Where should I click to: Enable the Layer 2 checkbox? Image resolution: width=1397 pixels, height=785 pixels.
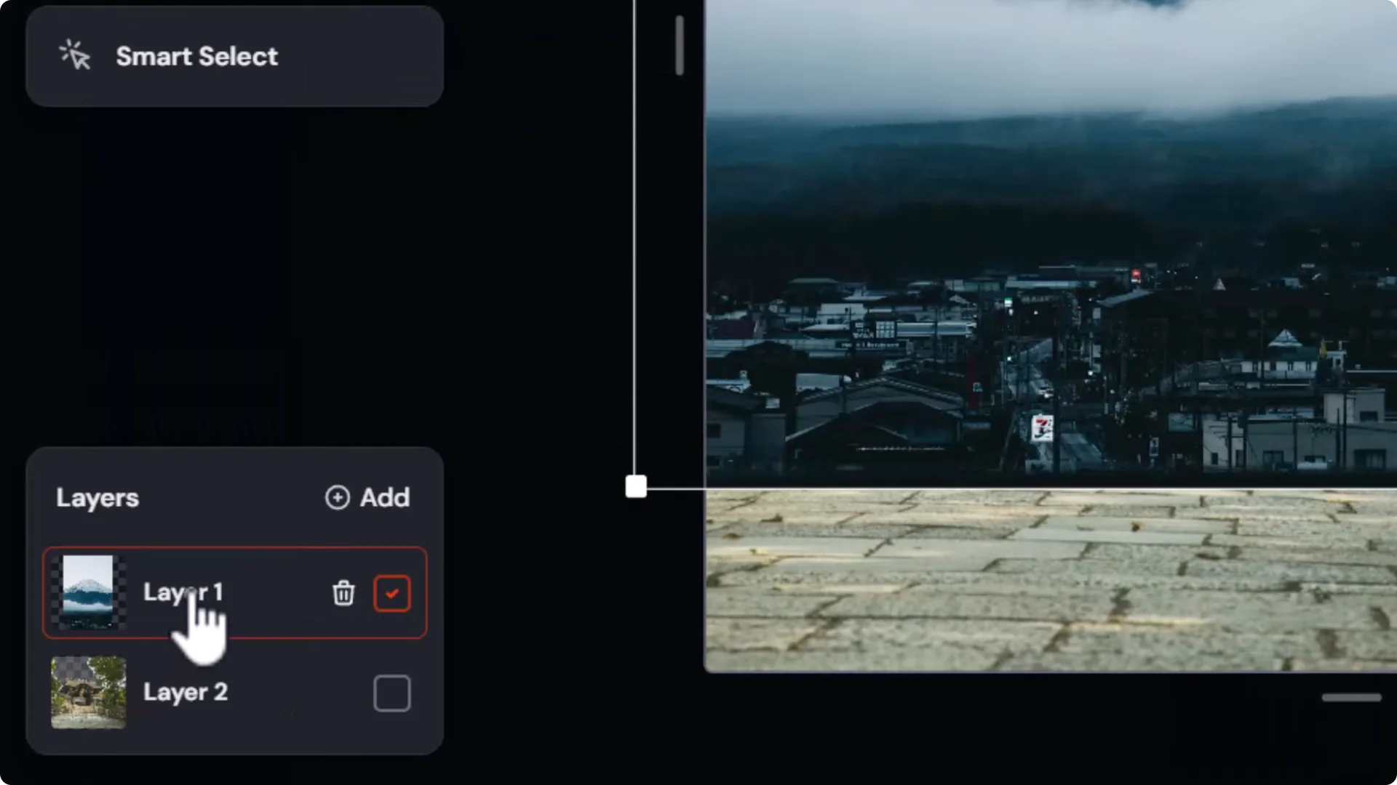(392, 693)
